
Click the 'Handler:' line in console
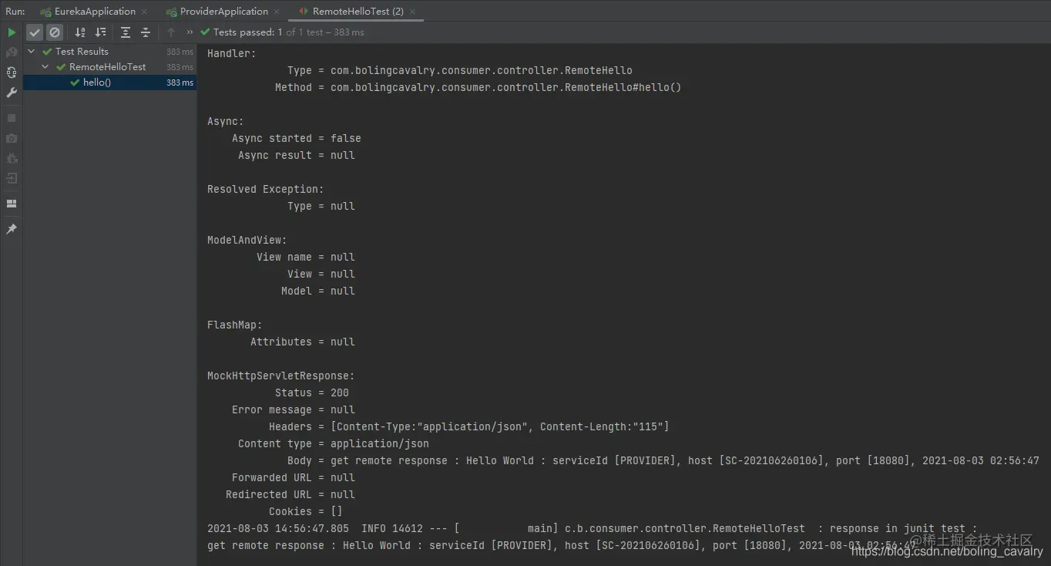232,53
